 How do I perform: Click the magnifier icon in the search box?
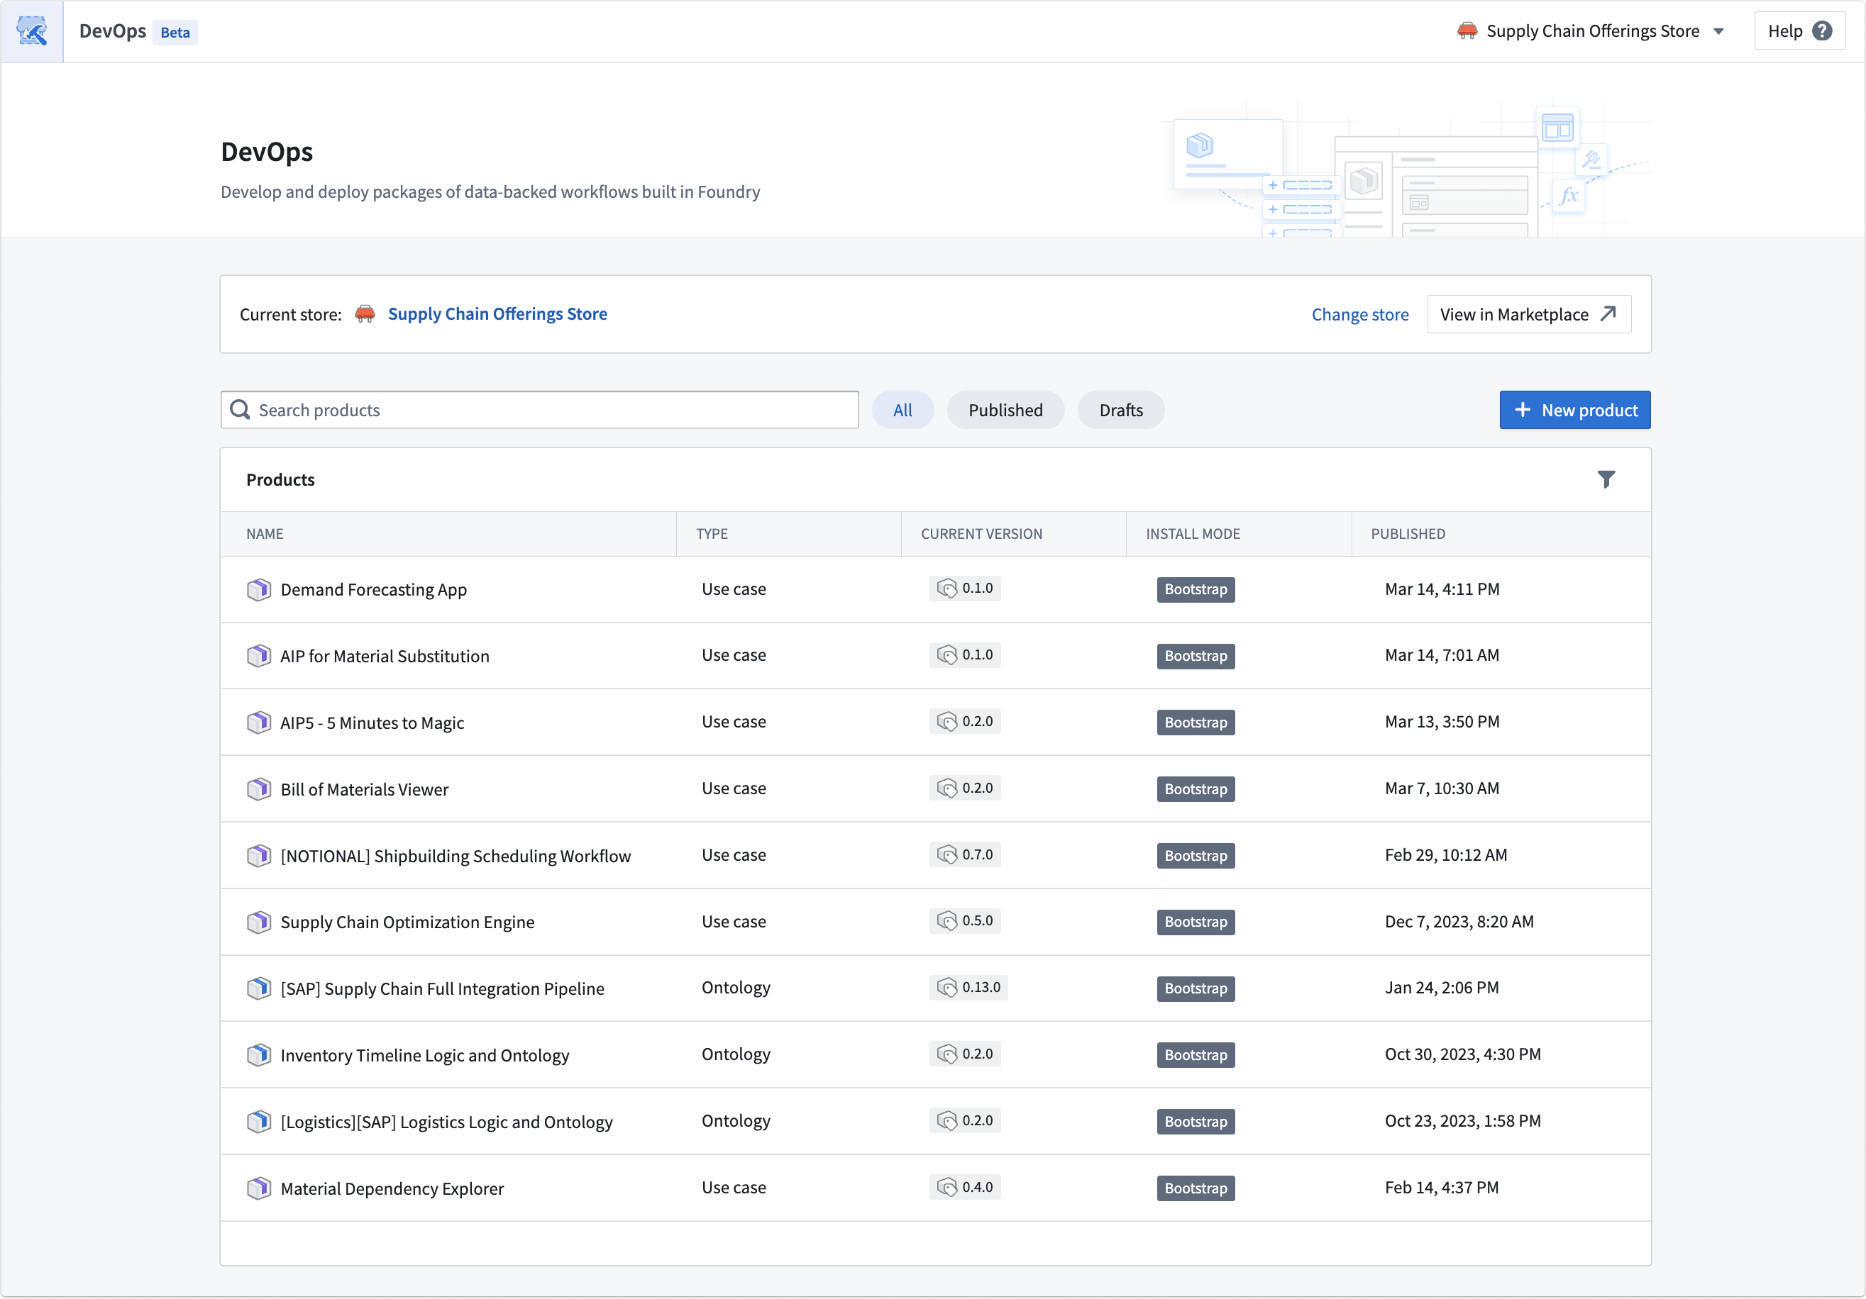click(x=240, y=411)
